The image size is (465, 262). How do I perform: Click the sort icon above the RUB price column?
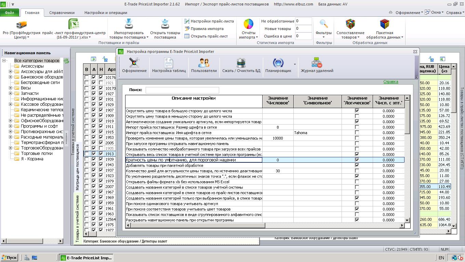click(431, 59)
